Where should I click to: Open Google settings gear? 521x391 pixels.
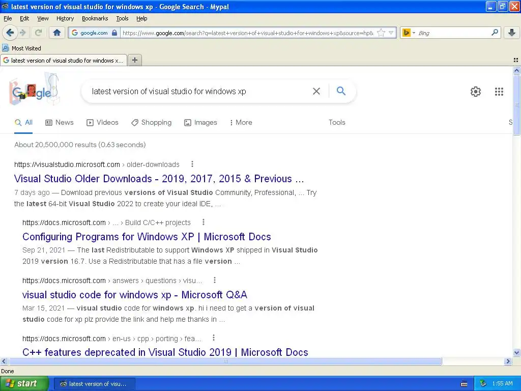[x=476, y=92]
